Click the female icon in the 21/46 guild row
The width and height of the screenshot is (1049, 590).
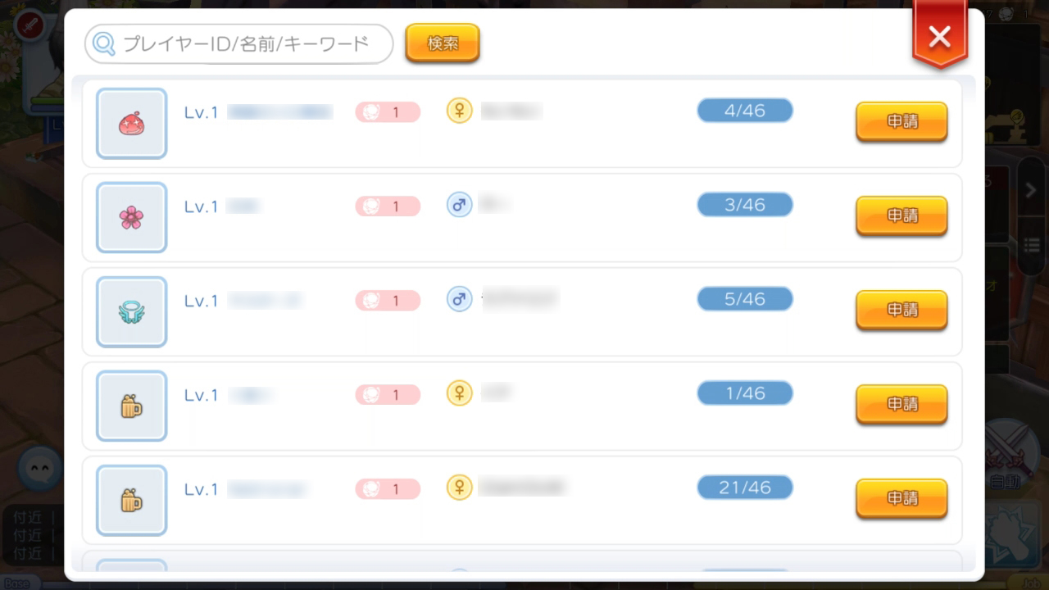click(x=459, y=488)
